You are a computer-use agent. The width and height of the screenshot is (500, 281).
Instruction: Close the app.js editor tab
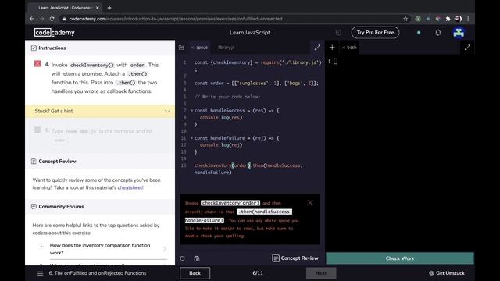(x=192, y=48)
